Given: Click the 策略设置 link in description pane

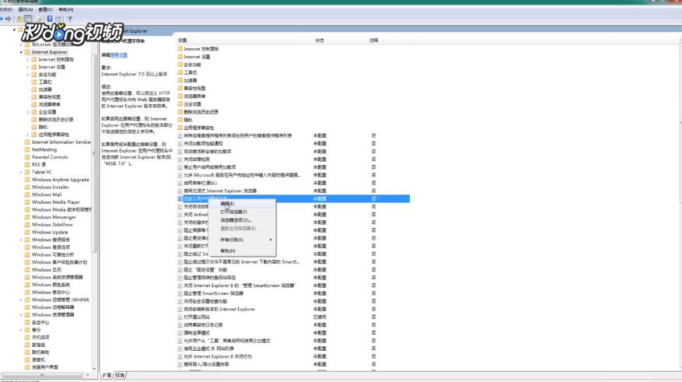Looking at the screenshot, I should 119,55.
